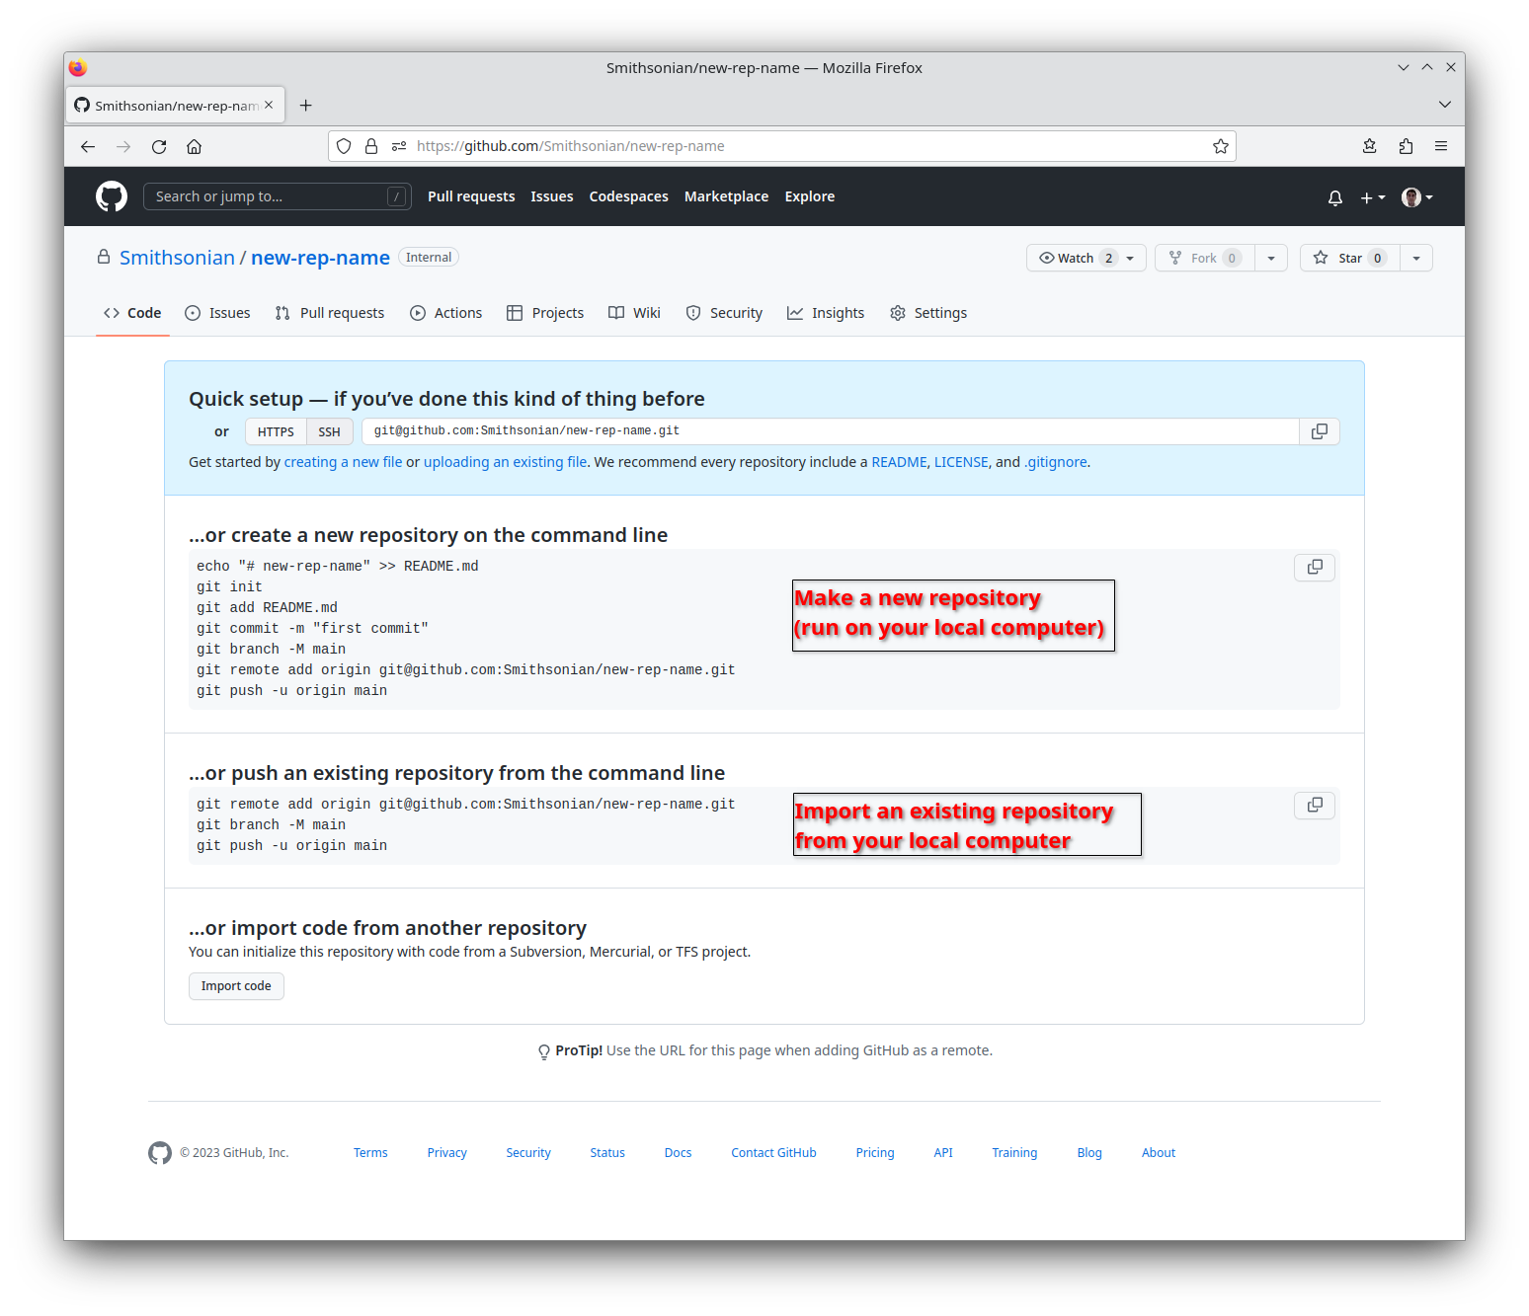Viewport: 1529px width, 1316px height.
Task: Expand the Star lists dropdown
Action: (1416, 259)
